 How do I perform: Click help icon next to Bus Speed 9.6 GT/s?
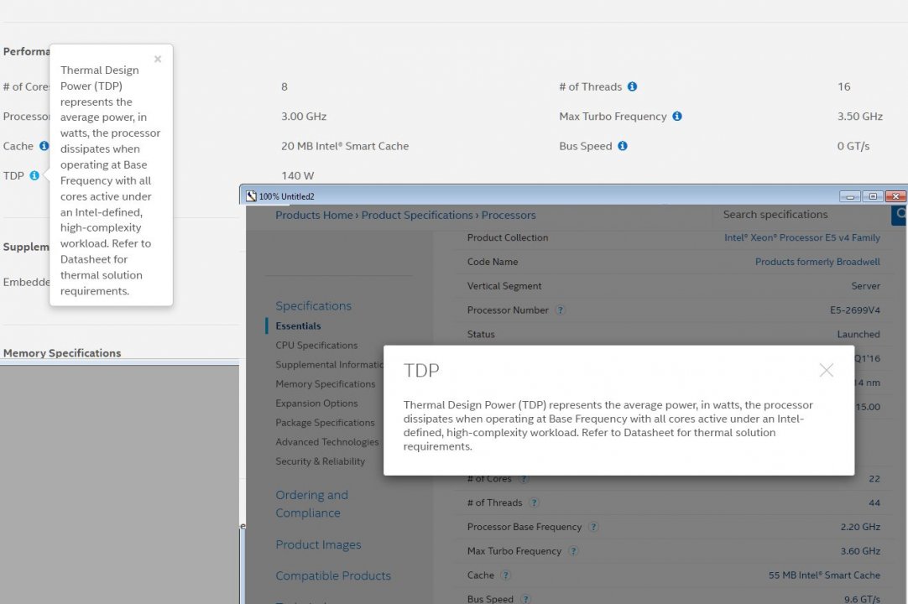point(525,599)
